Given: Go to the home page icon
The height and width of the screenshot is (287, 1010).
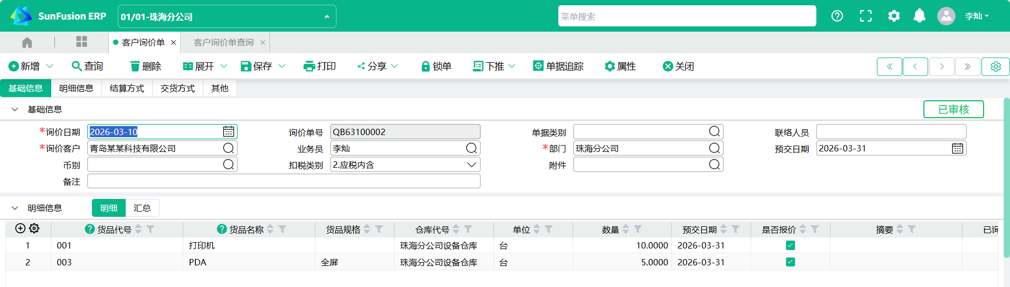Looking at the screenshot, I should pos(27,42).
